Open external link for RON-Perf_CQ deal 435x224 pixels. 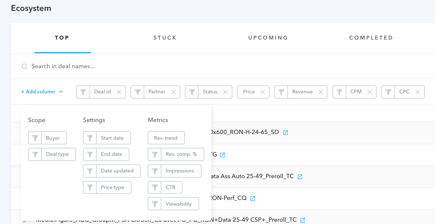tap(253, 198)
